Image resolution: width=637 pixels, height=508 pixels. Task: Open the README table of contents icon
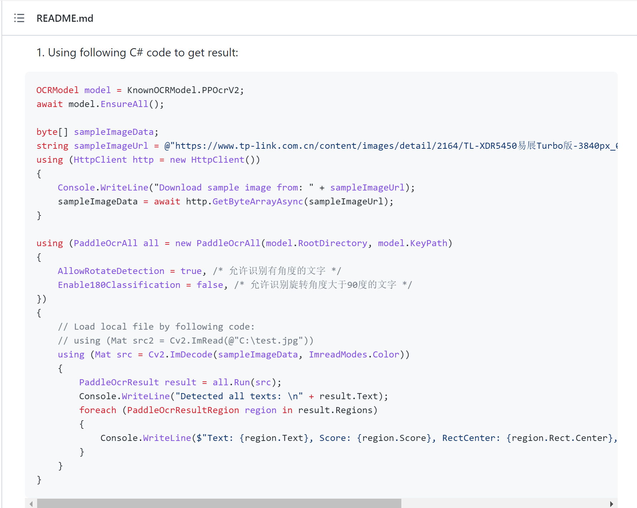[x=19, y=18]
